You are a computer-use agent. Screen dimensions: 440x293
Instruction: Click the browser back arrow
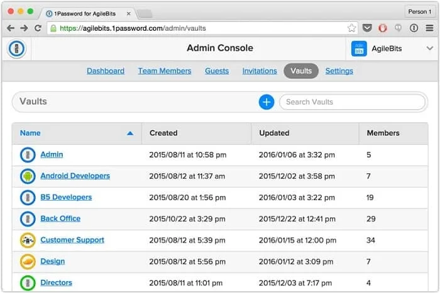click(x=11, y=28)
